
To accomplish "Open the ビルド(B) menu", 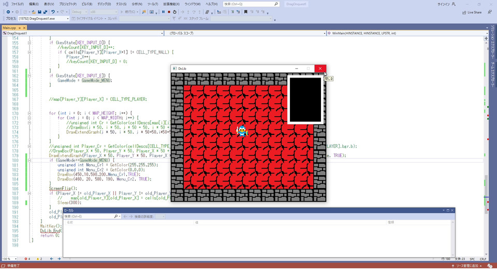I will coord(87,4).
